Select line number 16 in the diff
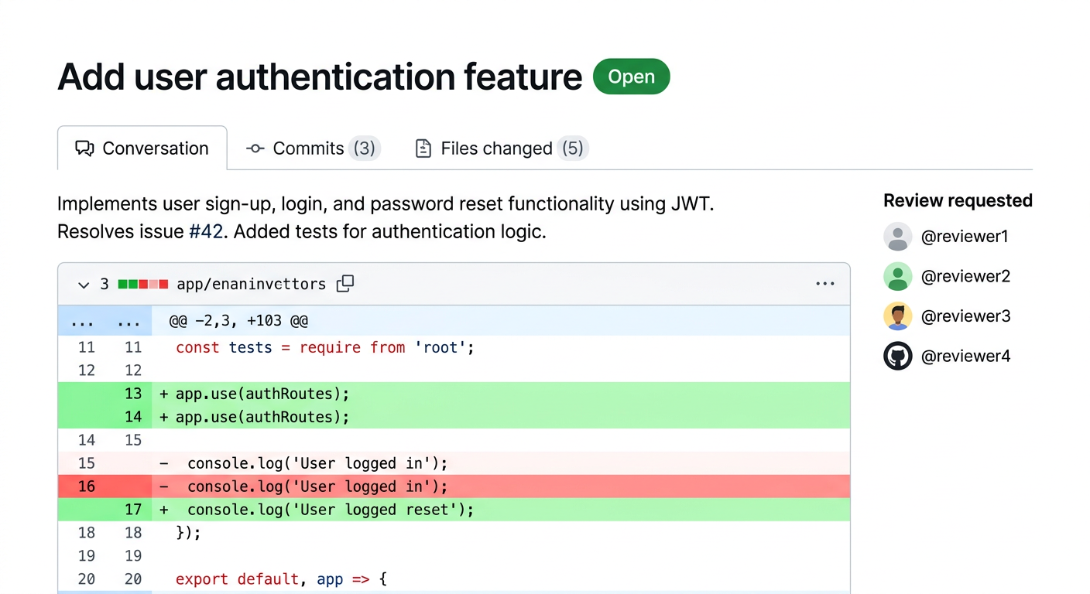Viewport: 1090px width, 594px height. (x=86, y=486)
